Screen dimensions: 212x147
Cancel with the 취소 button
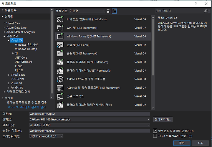tap(200, 143)
